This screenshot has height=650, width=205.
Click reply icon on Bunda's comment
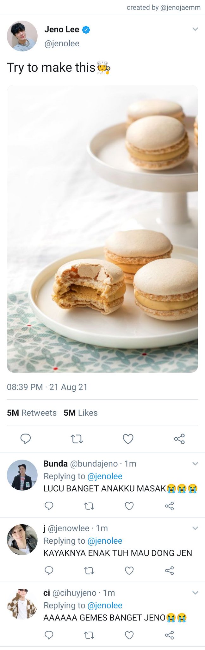(x=48, y=506)
